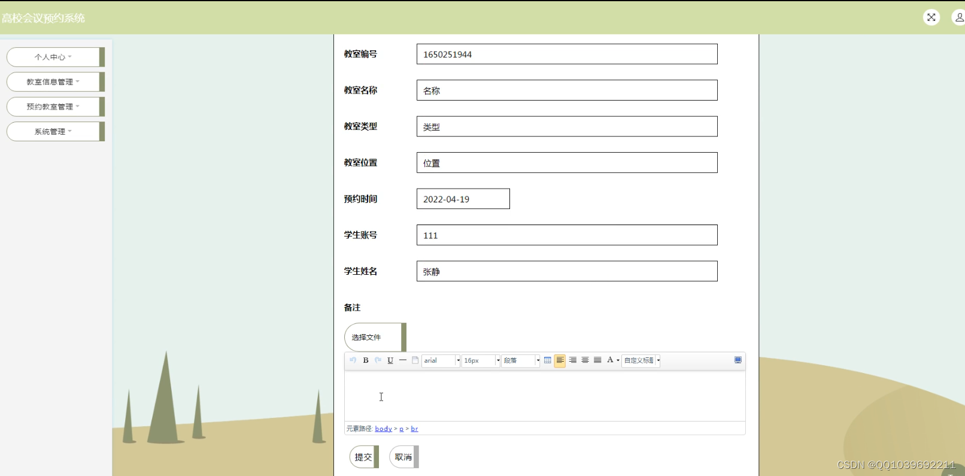Select align right in editor toolbar
The image size is (965, 476).
tap(573, 360)
